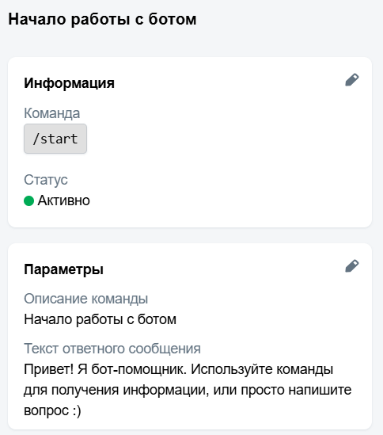The height and width of the screenshot is (435, 383).
Task: Click the page title Начало работы с ботом
Action: (102, 20)
